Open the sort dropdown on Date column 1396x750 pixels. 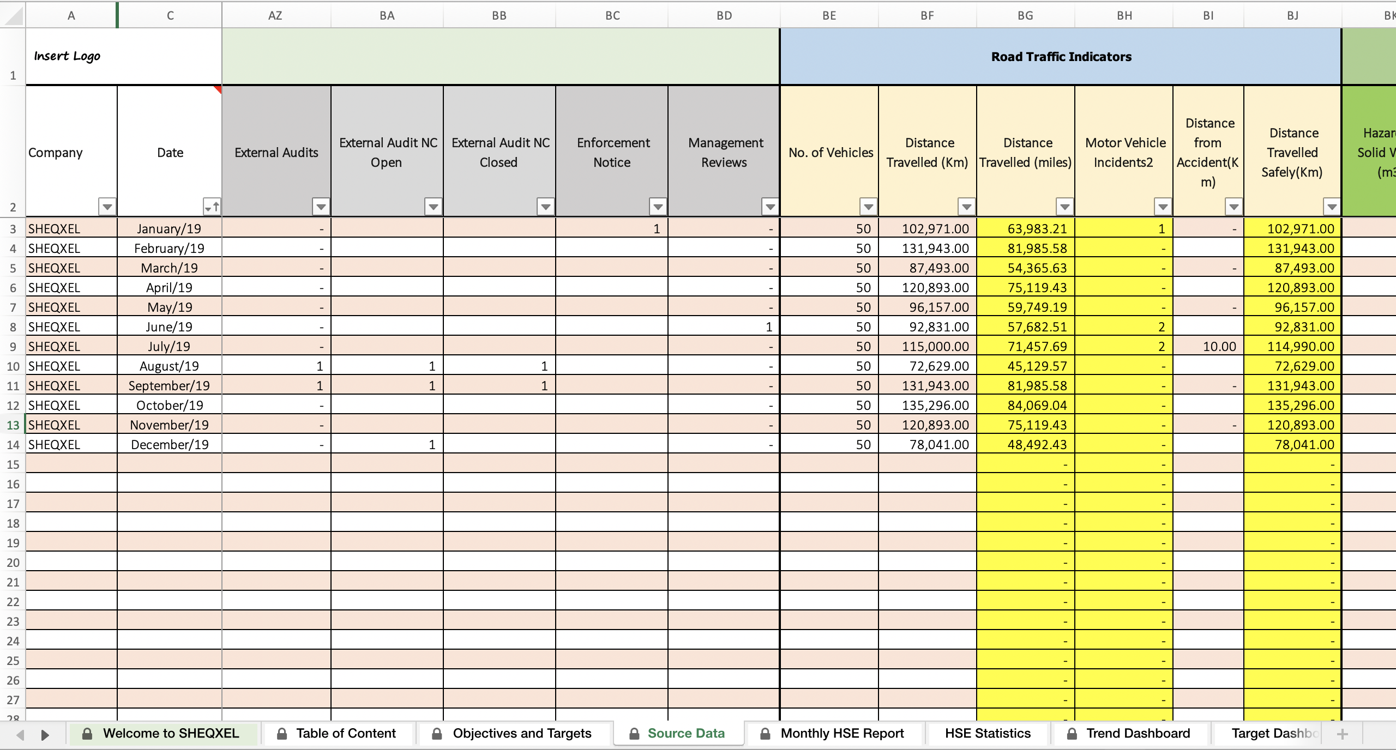[x=213, y=207]
